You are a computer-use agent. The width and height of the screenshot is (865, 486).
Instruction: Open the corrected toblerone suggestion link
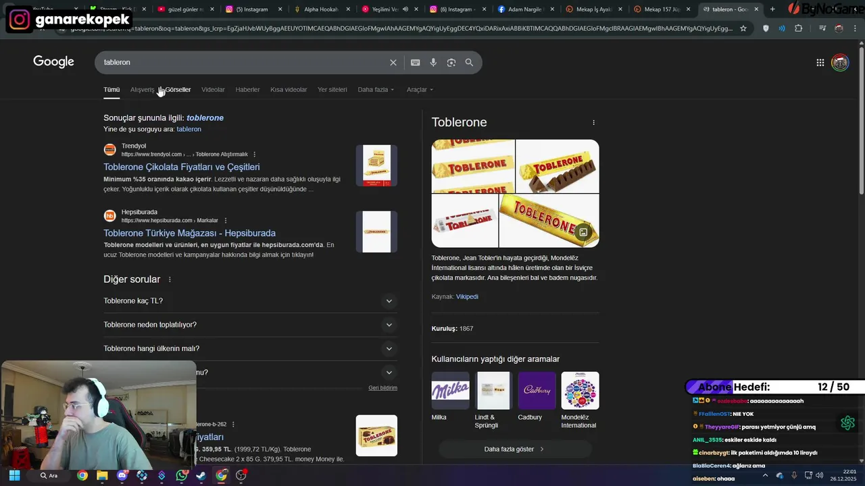pyautogui.click(x=205, y=117)
